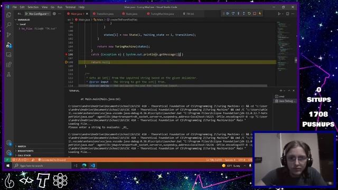The image size is (338, 190).
Task: Click Hot Code Replace lightning icon
Action: pyautogui.click(x=260, y=14)
